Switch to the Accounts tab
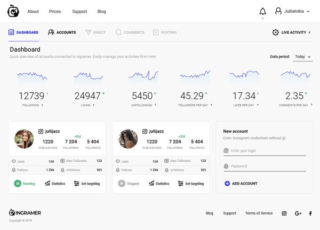 coord(62,32)
